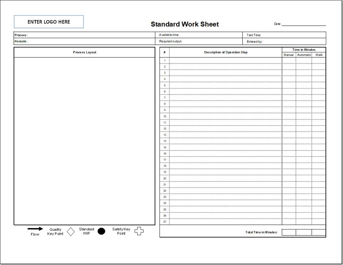Click the Walk time column header
This screenshot has width=343, height=265.
[x=319, y=55]
